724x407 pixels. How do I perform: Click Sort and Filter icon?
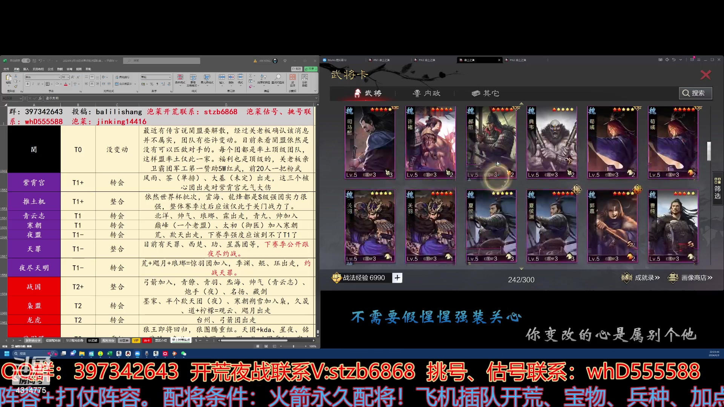264,77
